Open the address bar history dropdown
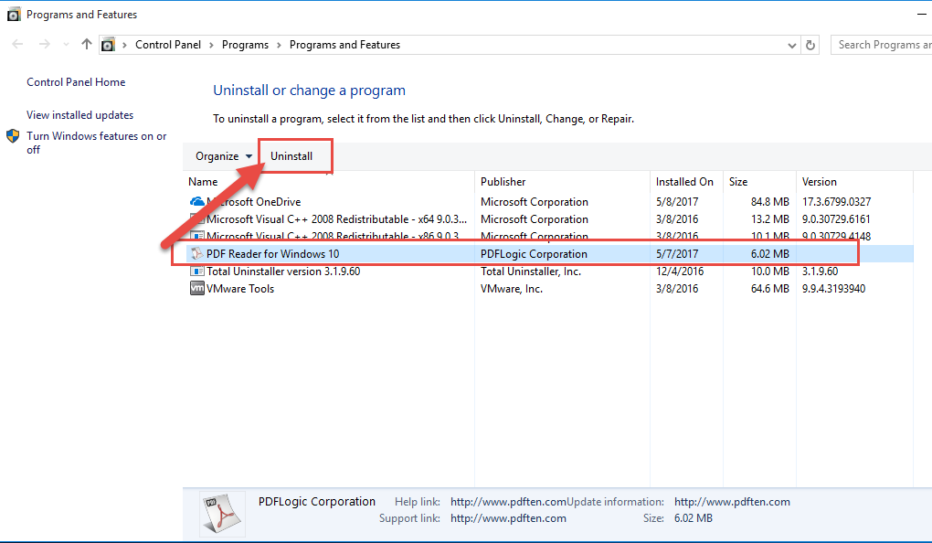The height and width of the screenshot is (543, 932). (791, 45)
